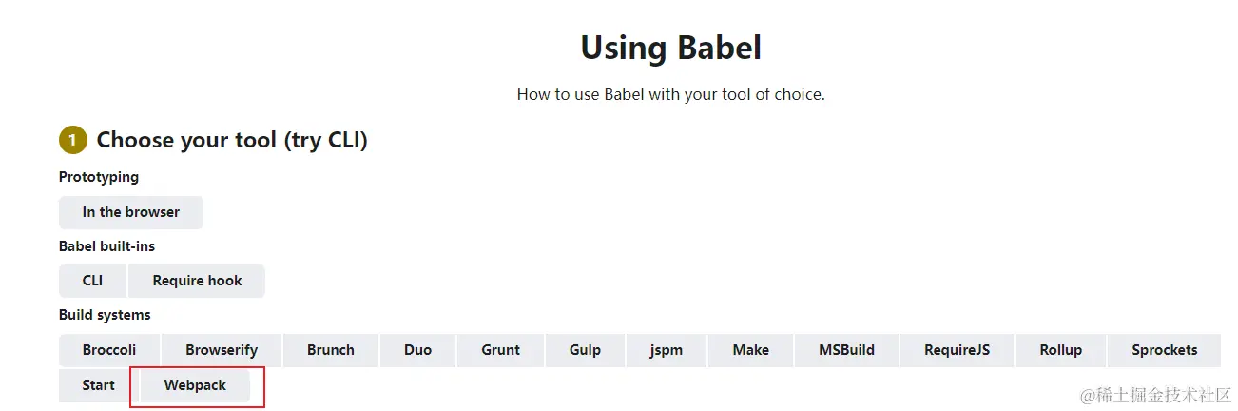The image size is (1238, 411).
Task: Click the Choose your tool heading
Action: tap(232, 141)
